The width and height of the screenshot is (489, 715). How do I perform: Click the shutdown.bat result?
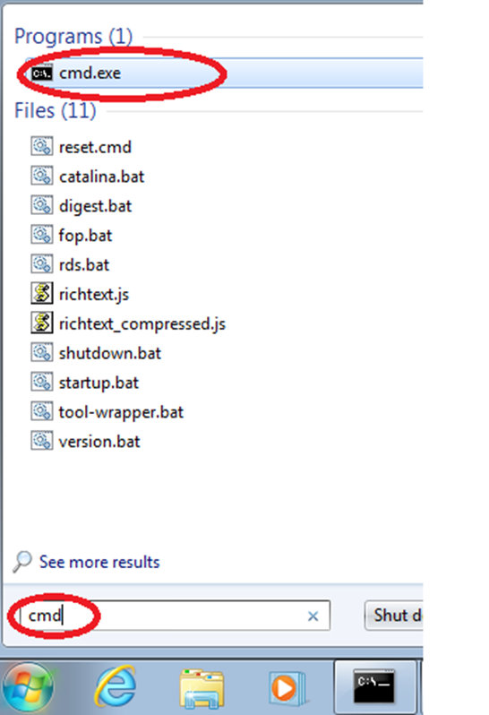pos(110,353)
